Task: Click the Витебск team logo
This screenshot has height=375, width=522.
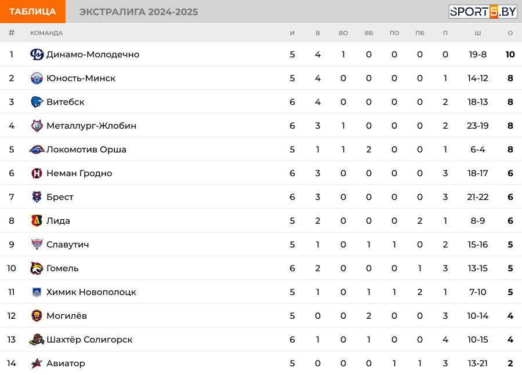Action: point(37,102)
